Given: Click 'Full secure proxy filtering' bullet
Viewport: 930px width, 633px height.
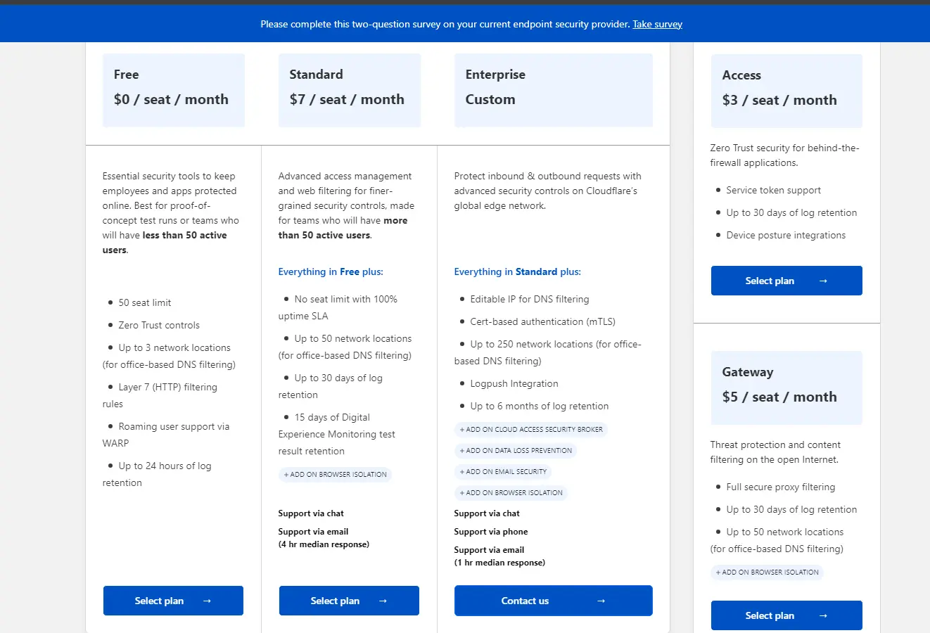Looking at the screenshot, I should coord(781,487).
